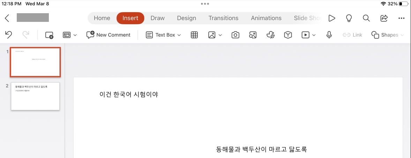Insert icons graphic tool

click(x=270, y=35)
